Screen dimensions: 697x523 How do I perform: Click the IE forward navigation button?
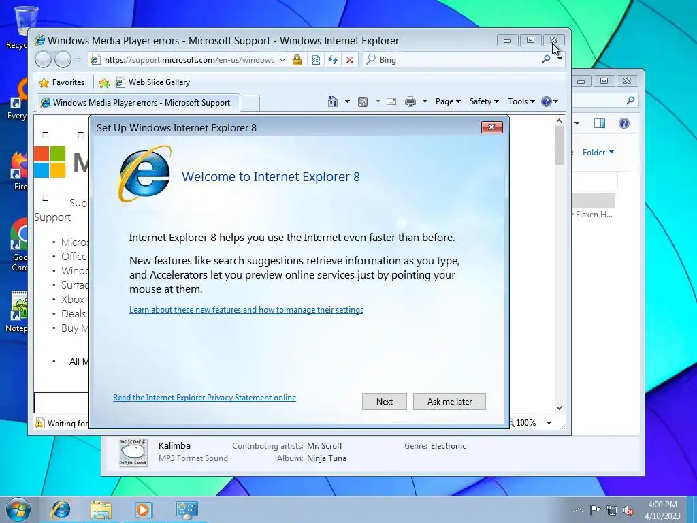coord(63,60)
